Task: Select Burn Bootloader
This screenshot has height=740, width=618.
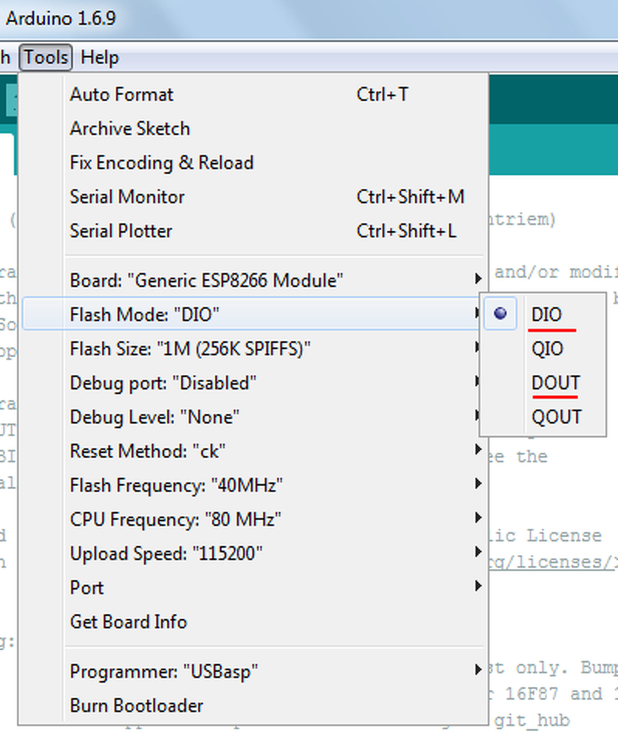Action: pos(253,705)
